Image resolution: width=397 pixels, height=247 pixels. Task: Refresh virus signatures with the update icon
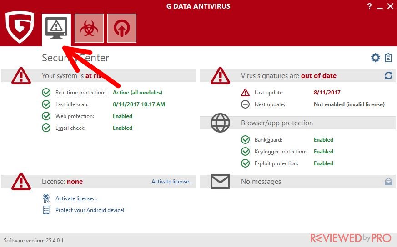388,75
